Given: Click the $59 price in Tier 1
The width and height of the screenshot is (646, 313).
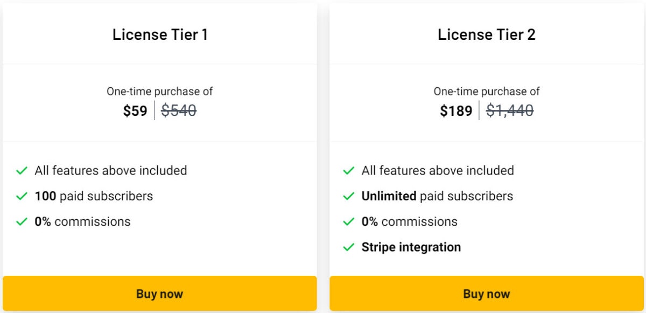Looking at the screenshot, I should click(x=135, y=111).
